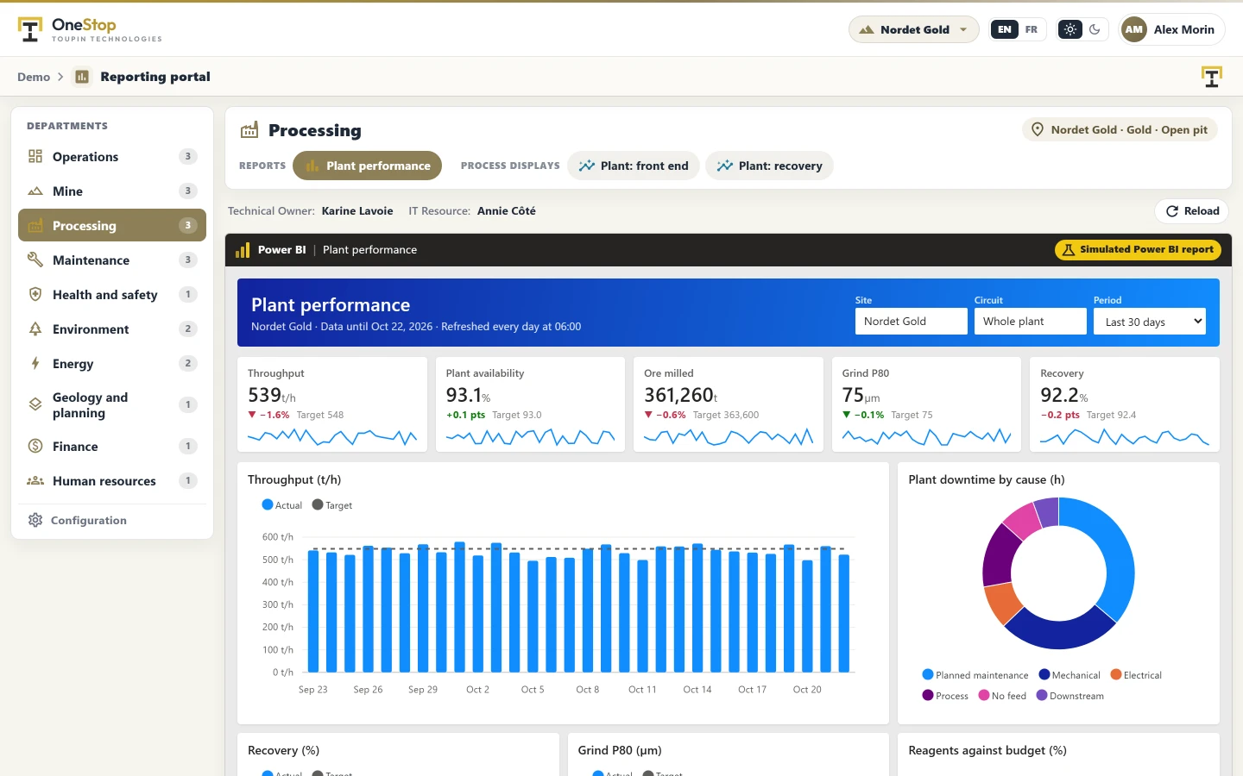Open the Site Nordet Gold filter field
Screen dimensions: 1243x776
(x=912, y=322)
